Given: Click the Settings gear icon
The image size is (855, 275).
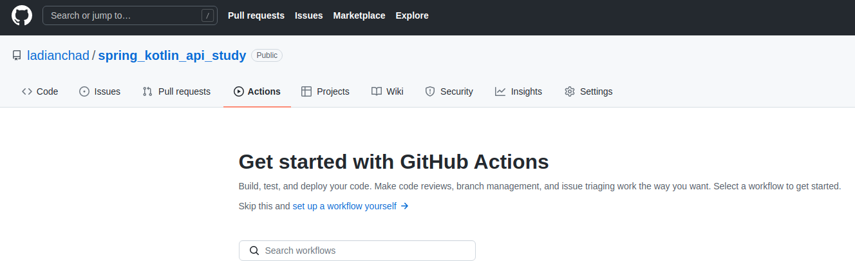Looking at the screenshot, I should tap(570, 91).
